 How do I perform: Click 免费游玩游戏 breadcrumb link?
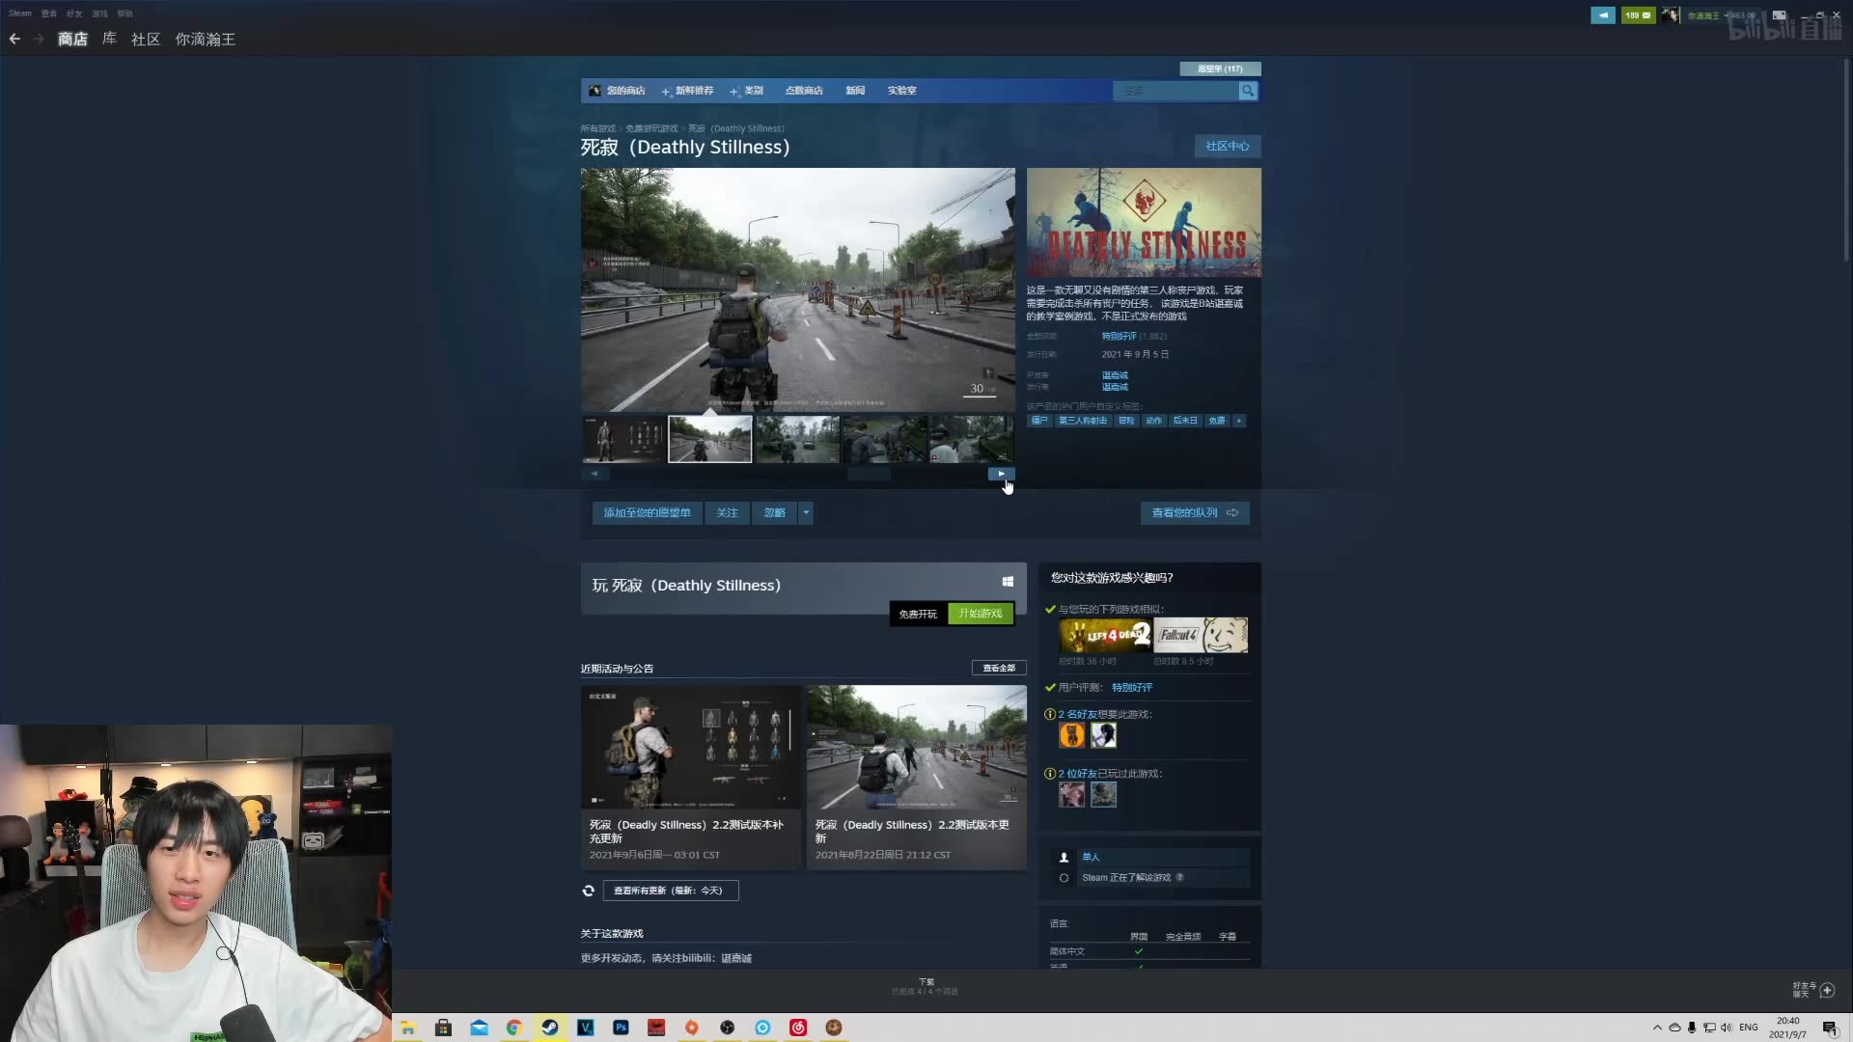tap(651, 128)
